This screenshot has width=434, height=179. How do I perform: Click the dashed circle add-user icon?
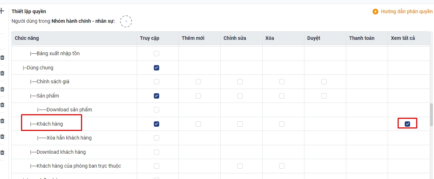(126, 21)
